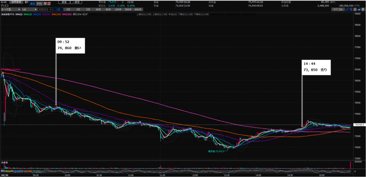Click the 貸借 button
This screenshot has height=177, width=366.
(x=64, y=2)
